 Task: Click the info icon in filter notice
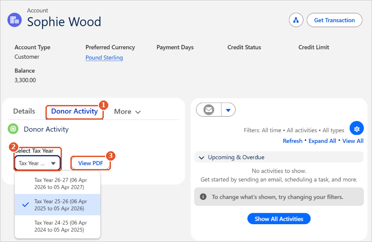[x=203, y=197]
